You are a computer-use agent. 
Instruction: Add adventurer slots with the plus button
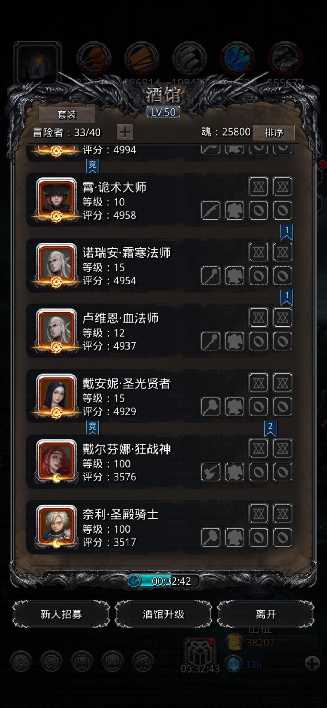click(125, 132)
